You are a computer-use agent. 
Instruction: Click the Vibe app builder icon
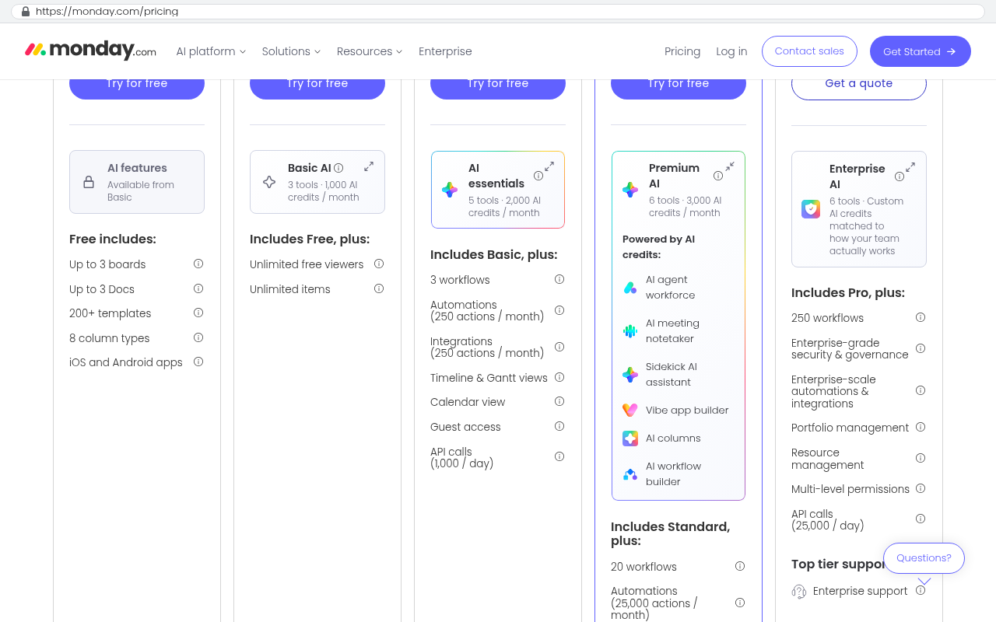tap(630, 410)
